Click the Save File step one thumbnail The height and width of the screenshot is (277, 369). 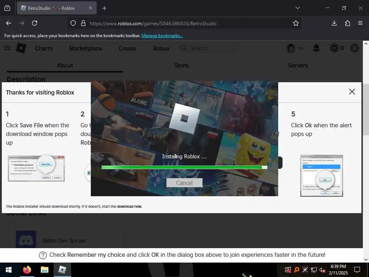click(x=36, y=168)
